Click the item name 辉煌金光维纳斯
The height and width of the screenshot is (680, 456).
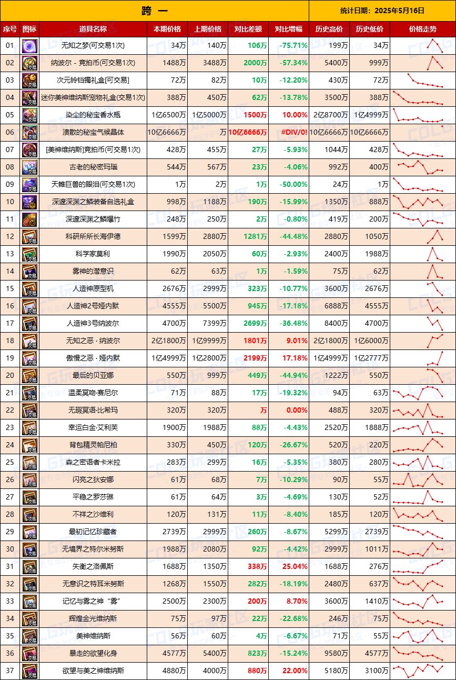coord(92,619)
